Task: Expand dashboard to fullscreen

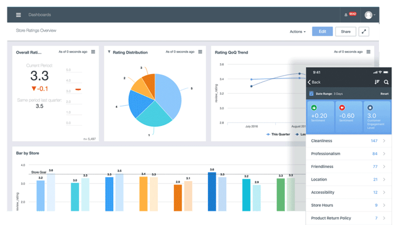Action: tap(364, 32)
